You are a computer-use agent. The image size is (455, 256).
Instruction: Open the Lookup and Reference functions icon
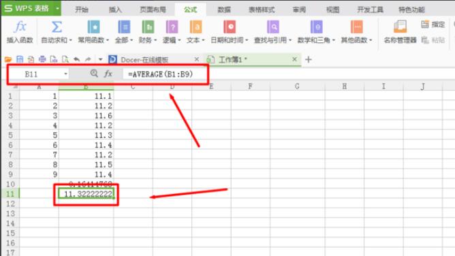(x=273, y=27)
